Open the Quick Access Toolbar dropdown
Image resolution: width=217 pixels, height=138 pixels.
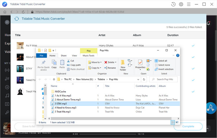[x=53, y=51]
